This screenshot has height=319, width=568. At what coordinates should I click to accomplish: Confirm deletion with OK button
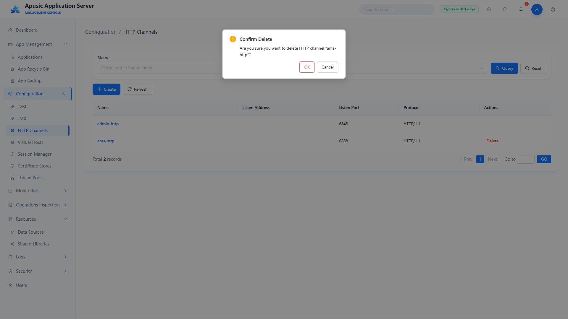[307, 67]
